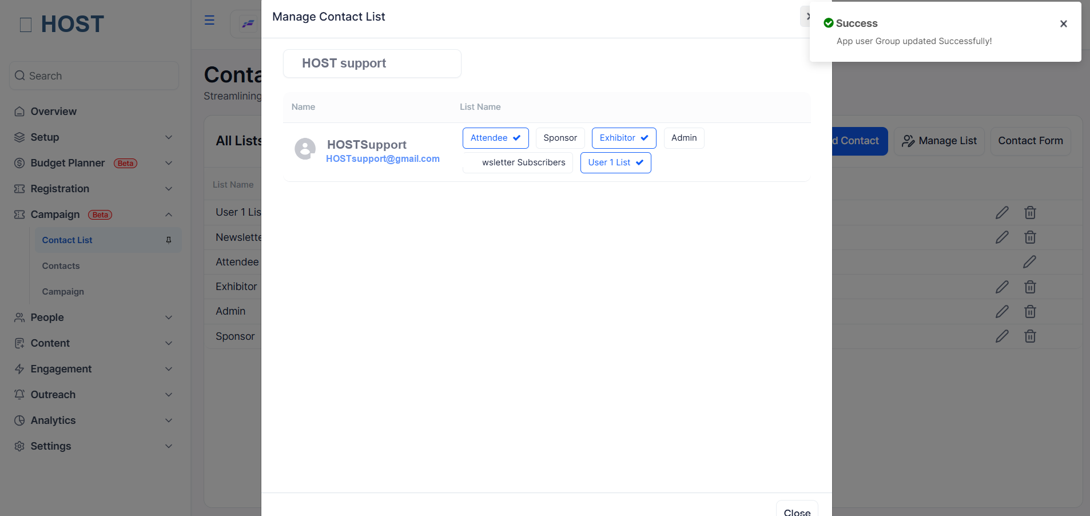Expand the Engagement chevron

169,369
